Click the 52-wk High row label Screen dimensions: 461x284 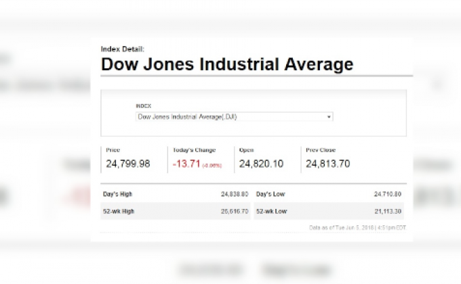(119, 211)
